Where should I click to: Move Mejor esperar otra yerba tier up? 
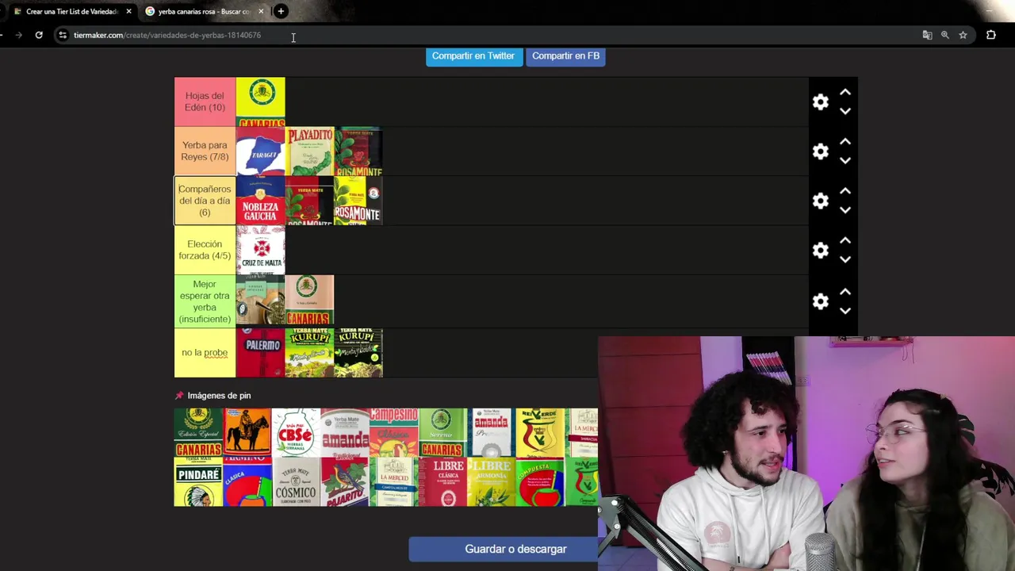(845, 292)
